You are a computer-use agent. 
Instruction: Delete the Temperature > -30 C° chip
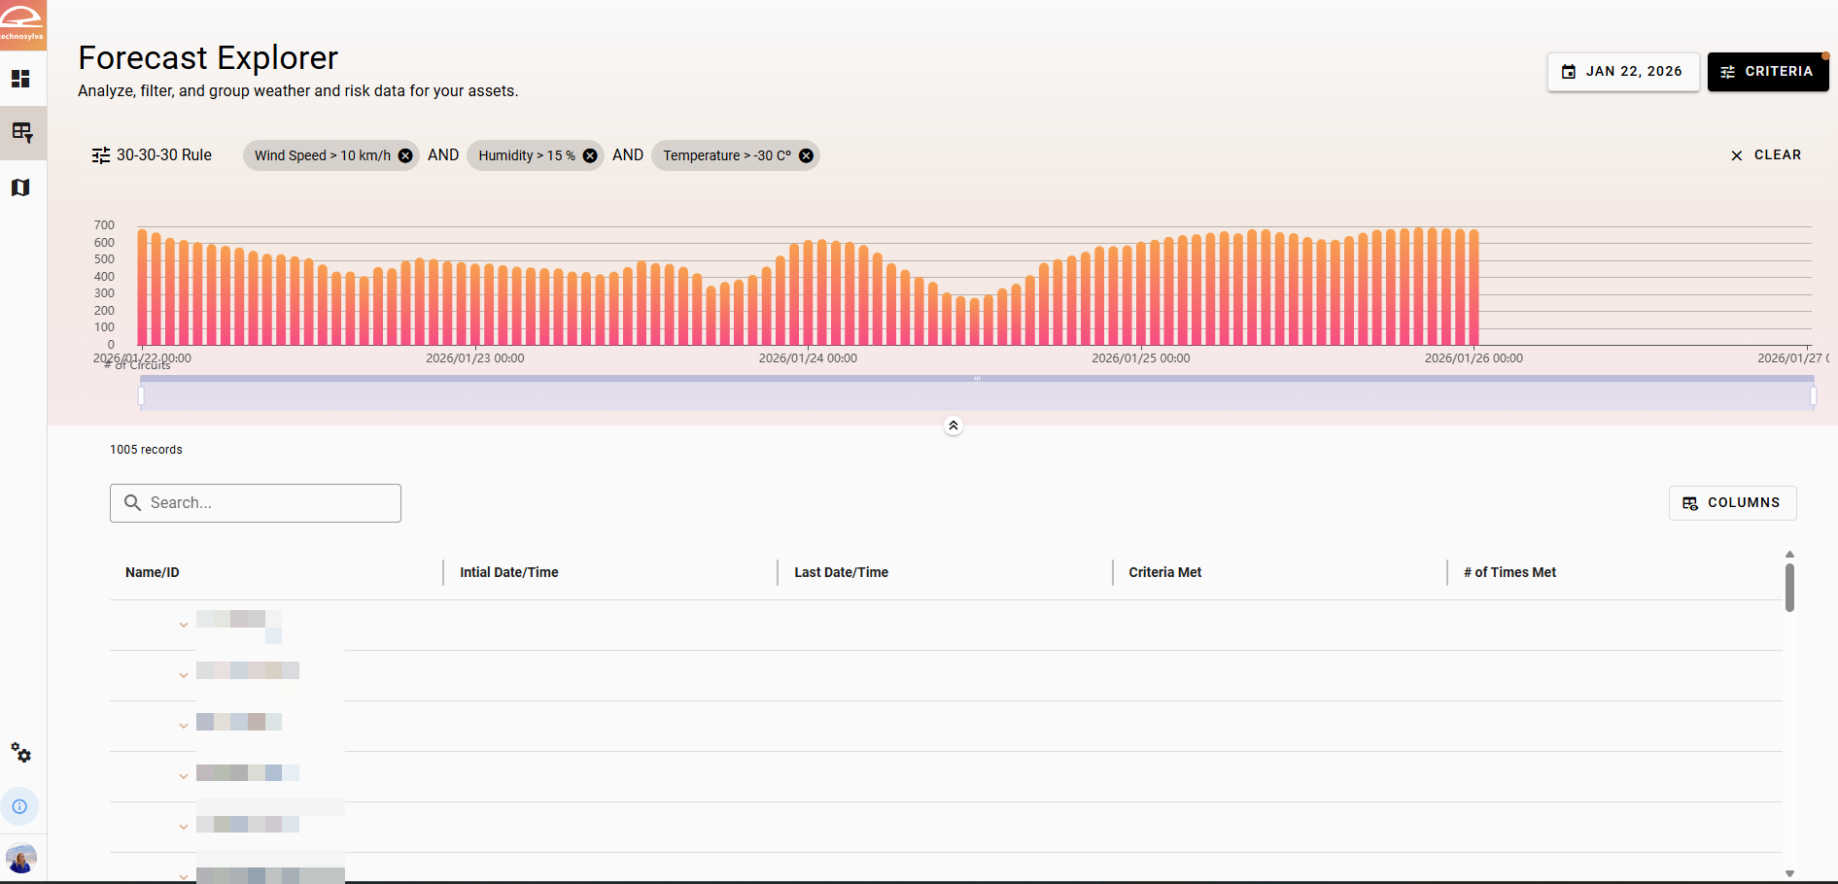[x=806, y=155]
